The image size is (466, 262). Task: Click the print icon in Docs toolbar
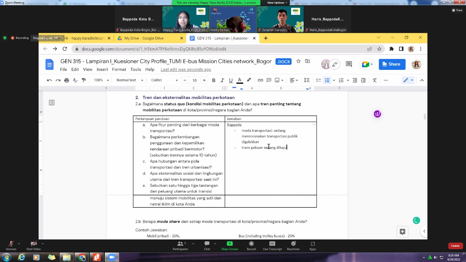pos(66,80)
